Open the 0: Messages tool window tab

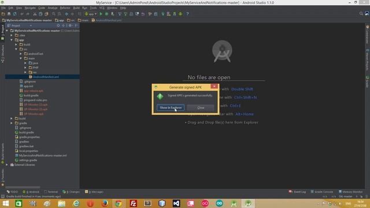click(94, 192)
